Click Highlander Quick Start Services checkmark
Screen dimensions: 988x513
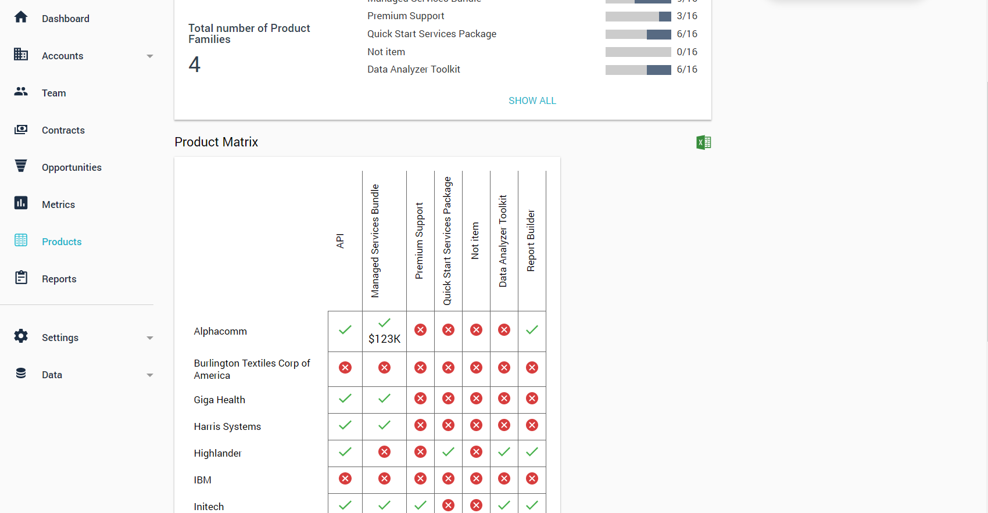pos(449,452)
